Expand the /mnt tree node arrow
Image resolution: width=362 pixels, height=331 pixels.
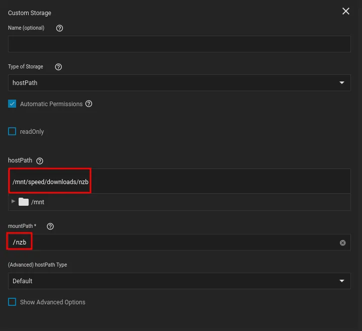[14, 201]
